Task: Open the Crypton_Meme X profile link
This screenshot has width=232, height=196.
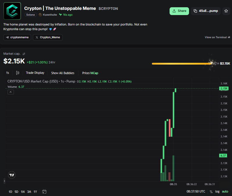Action: 48,37
